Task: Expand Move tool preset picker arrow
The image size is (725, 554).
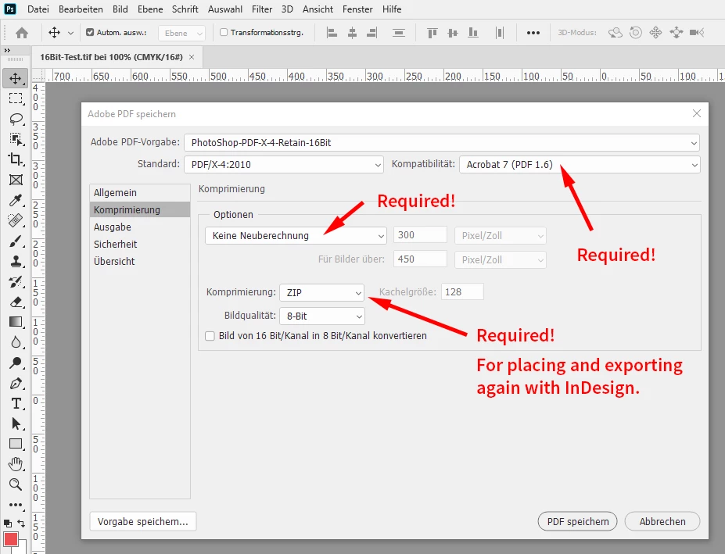Action: point(70,33)
